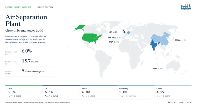Viewport: 197px width, 110px height.
Task: Open the Germany 5.0% card at bottom
Action: [x=136, y=92]
